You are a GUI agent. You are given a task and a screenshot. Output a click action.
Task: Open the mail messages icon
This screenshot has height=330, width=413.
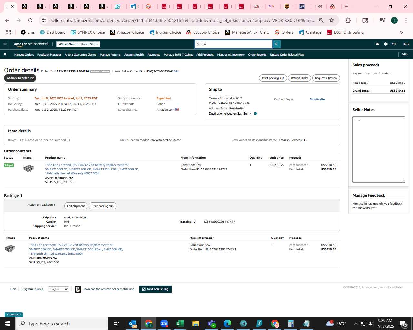coord(378,44)
